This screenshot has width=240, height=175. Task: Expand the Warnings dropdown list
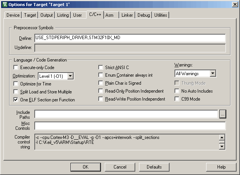[206, 73]
